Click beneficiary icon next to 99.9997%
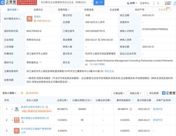Image resolution: width=176 pixels, height=136 pixels. pos(131,109)
